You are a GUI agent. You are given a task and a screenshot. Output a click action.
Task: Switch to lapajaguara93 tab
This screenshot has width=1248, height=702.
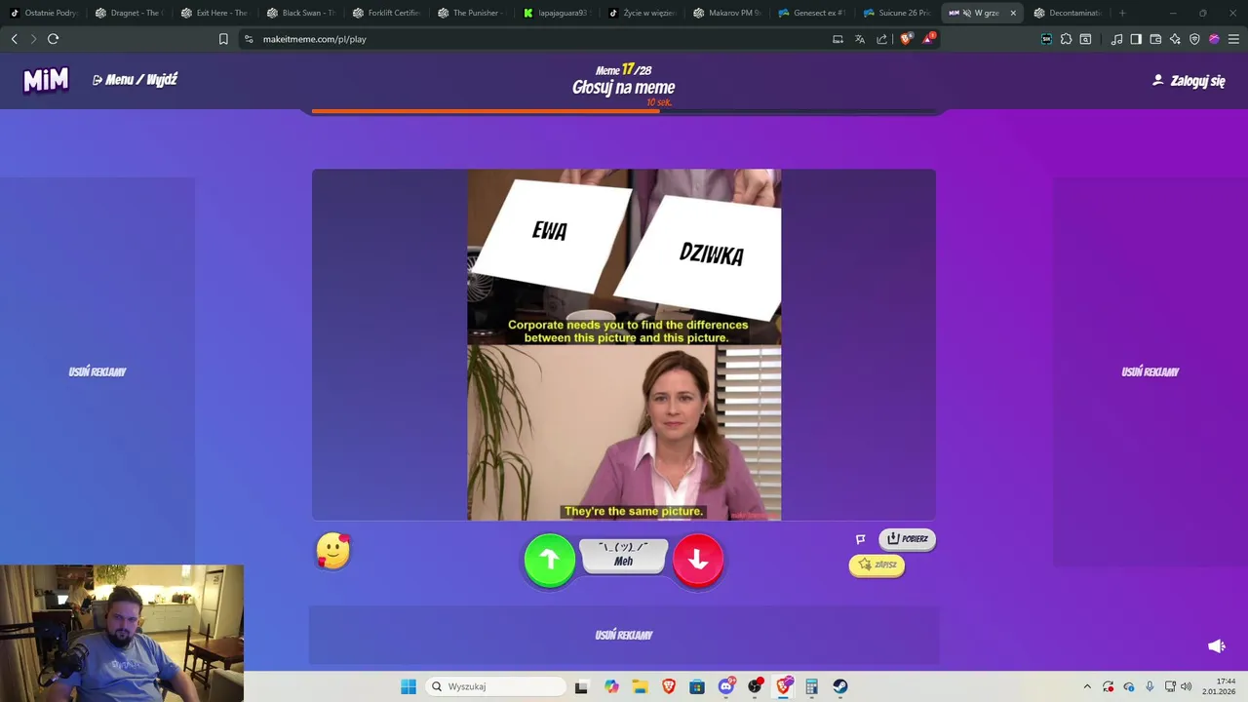(x=557, y=13)
